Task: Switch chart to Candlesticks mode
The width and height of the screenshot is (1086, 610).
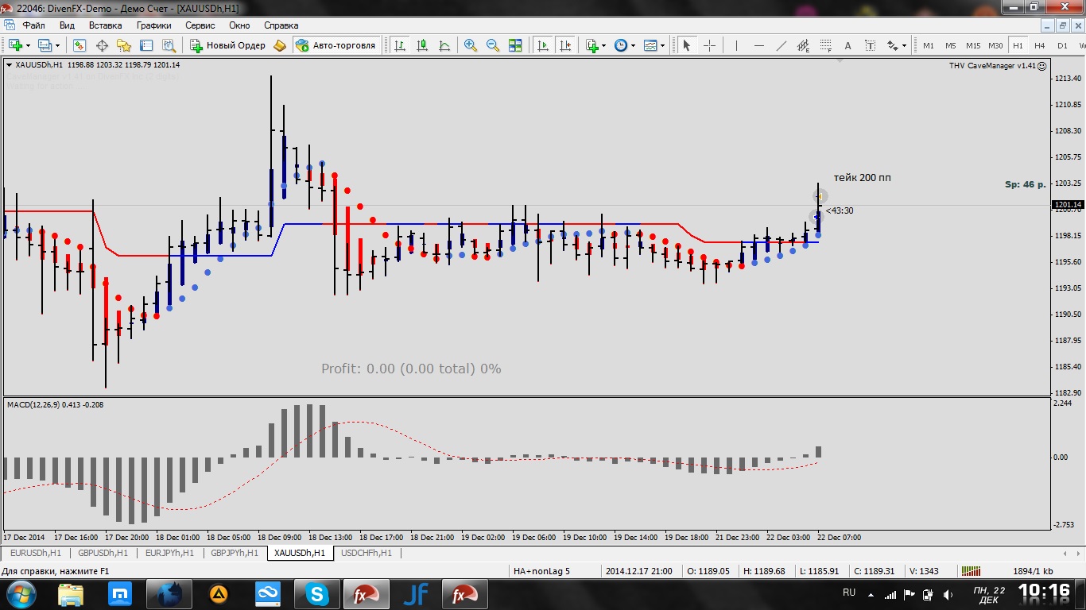Action: pyautogui.click(x=422, y=45)
